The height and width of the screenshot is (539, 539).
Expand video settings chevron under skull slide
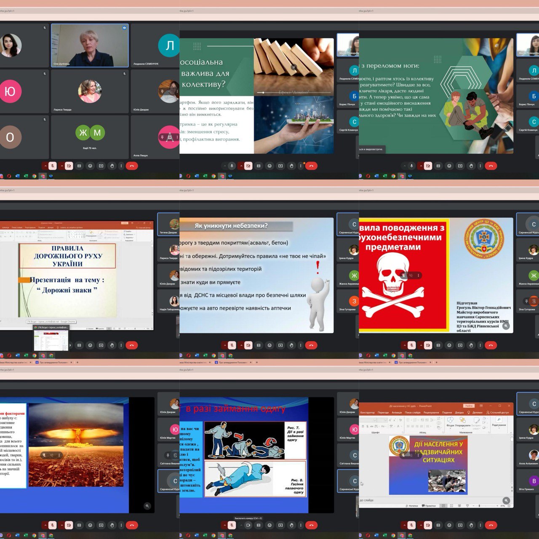(421, 345)
